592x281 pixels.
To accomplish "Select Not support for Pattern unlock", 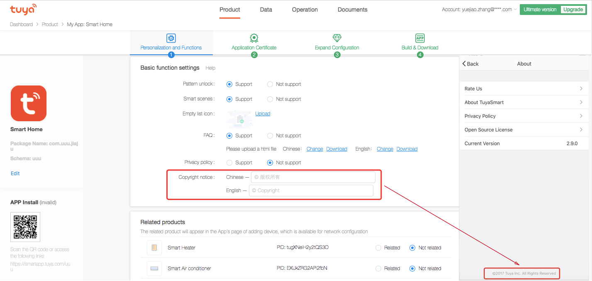I will 270,84.
